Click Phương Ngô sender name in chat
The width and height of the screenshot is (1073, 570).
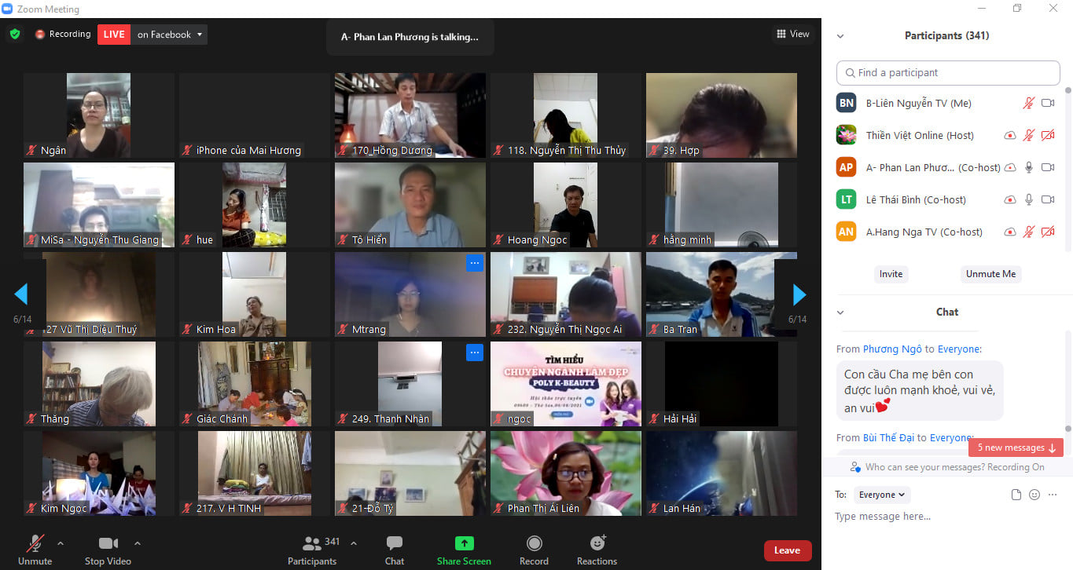point(892,349)
